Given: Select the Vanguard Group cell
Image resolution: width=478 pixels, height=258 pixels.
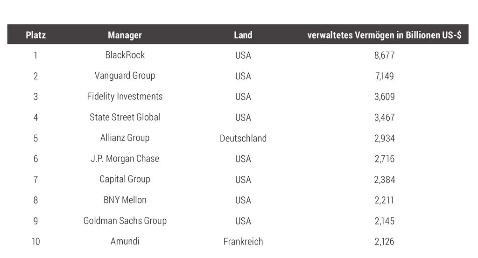Looking at the screenshot, I should (x=125, y=76).
